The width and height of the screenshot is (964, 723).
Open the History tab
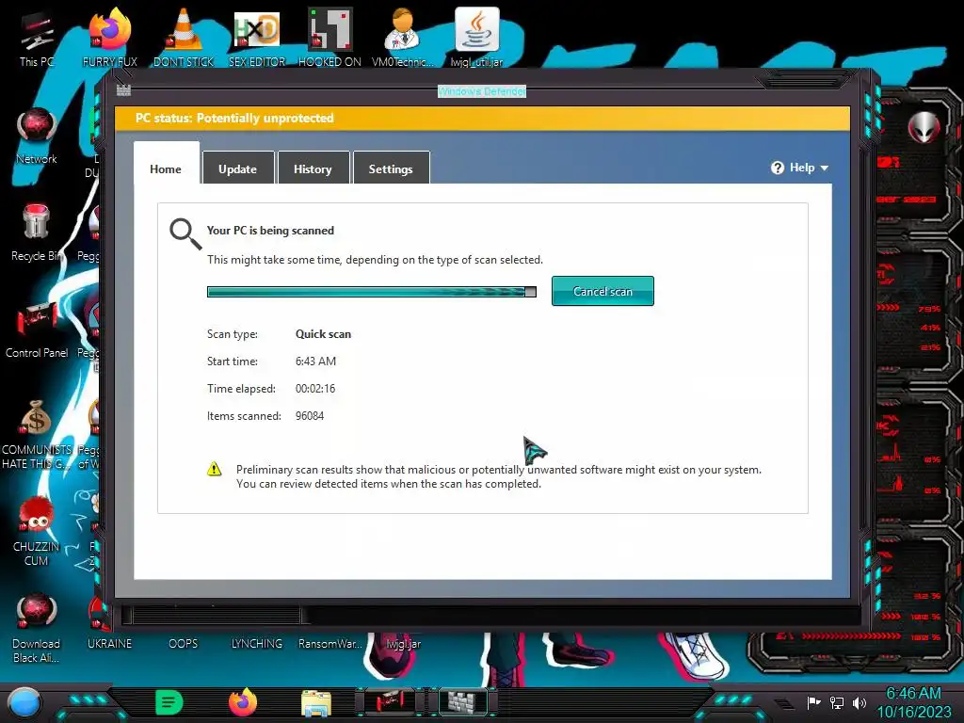(x=313, y=168)
